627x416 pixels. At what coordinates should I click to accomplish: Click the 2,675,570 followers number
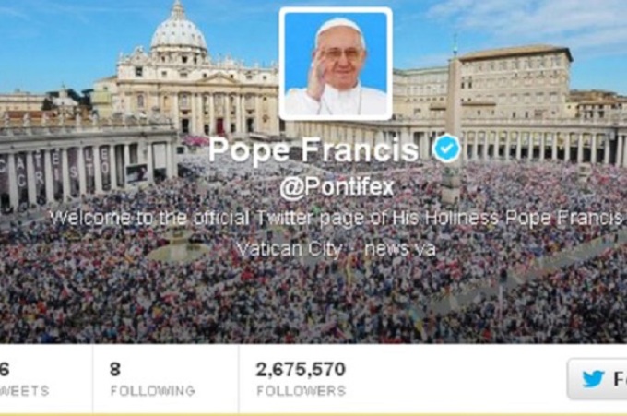[301, 369]
